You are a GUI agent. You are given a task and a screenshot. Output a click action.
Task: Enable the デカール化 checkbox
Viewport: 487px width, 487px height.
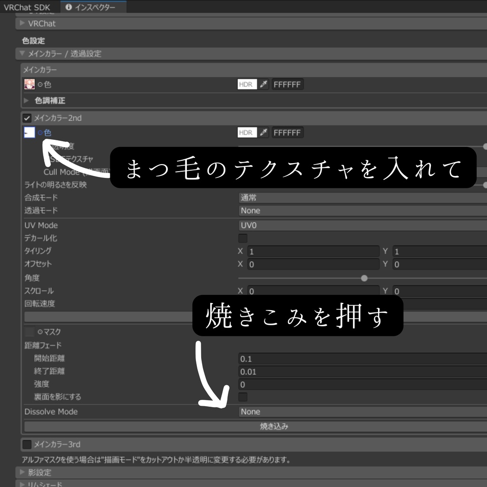pos(243,238)
